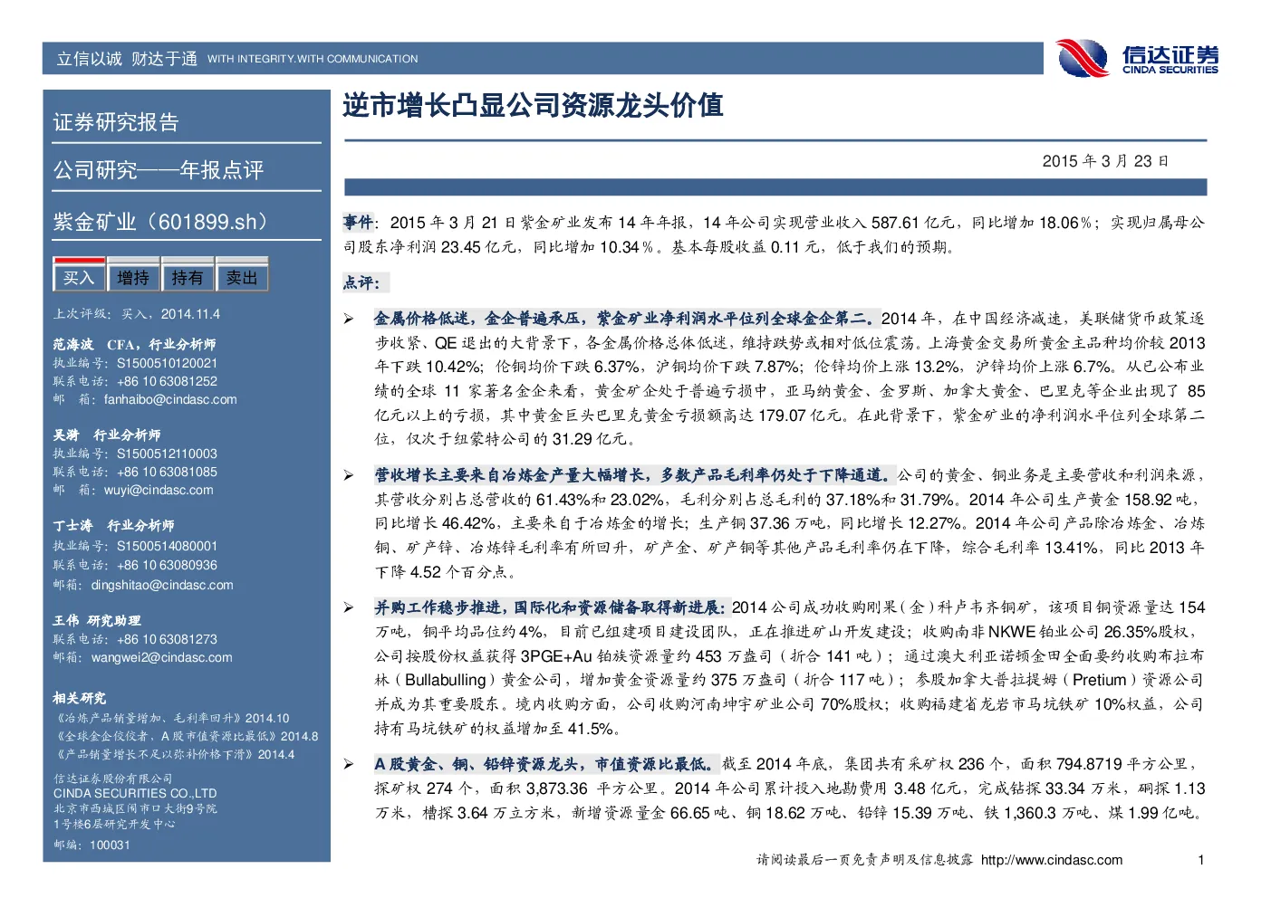Click license number S1500514080001
1271x898 pixels.
coord(167,546)
